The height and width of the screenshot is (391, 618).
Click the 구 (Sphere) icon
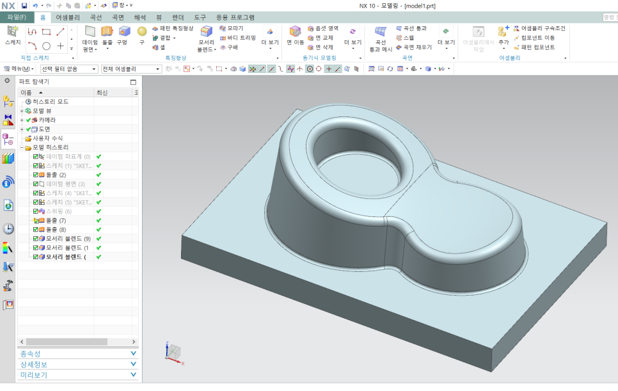click(142, 31)
